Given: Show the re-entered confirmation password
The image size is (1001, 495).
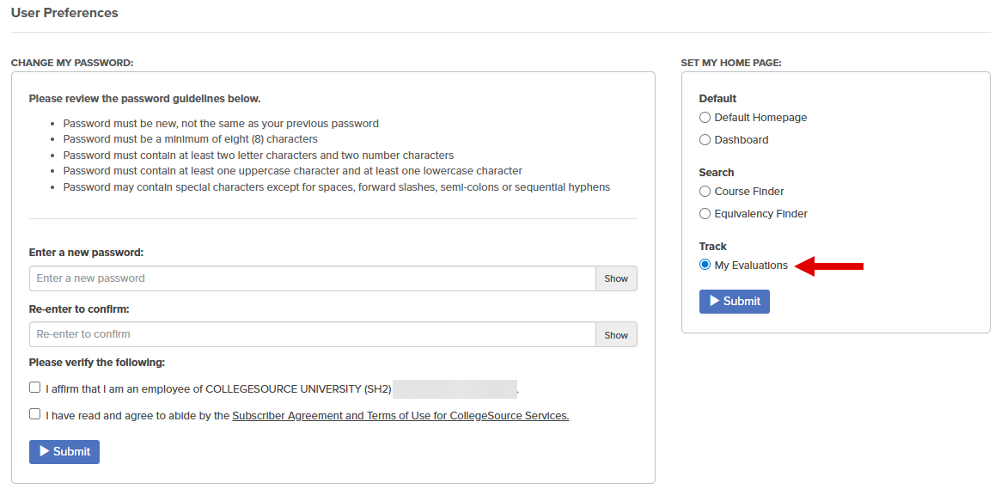Looking at the screenshot, I should click(x=616, y=334).
